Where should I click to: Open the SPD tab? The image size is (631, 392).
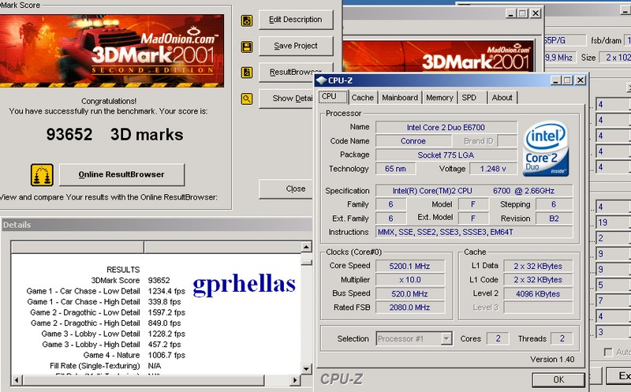472,97
